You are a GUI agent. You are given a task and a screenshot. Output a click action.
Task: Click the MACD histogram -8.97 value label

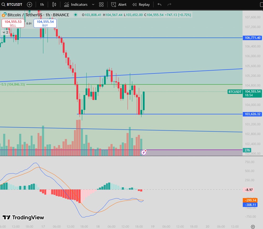249,190
